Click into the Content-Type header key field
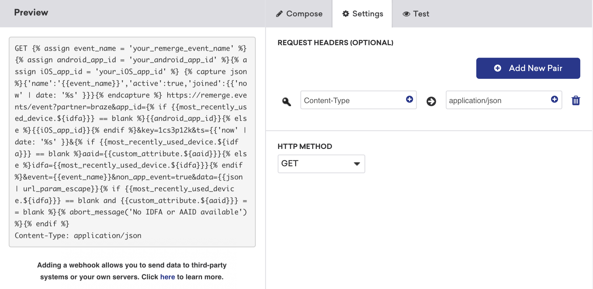 pos(358,100)
